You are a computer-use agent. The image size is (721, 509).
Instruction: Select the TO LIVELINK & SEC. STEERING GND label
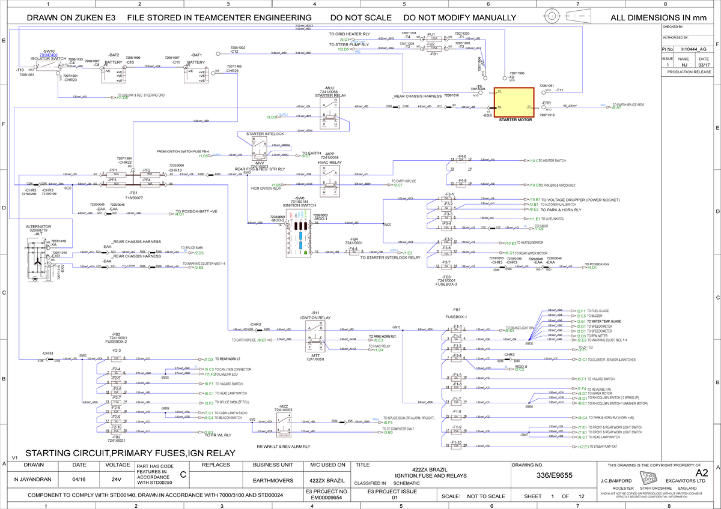[x=139, y=95]
